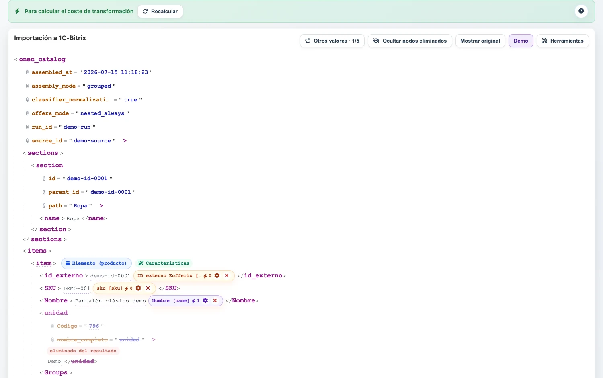Collapse the items node
This screenshot has height=378, width=603.
37,251
